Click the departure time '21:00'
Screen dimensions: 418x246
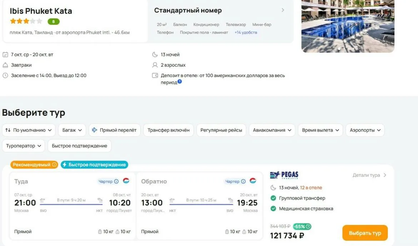25,203
